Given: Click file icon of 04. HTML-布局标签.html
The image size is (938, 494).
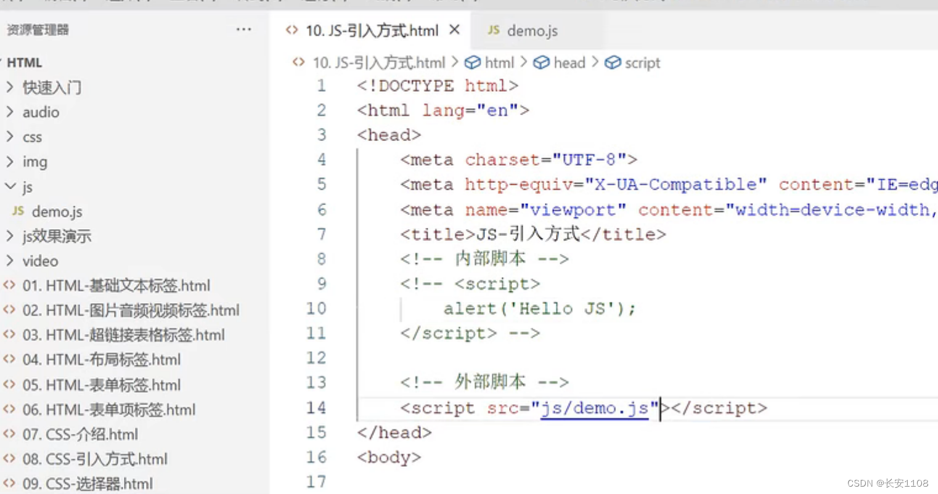Looking at the screenshot, I should [9, 358].
